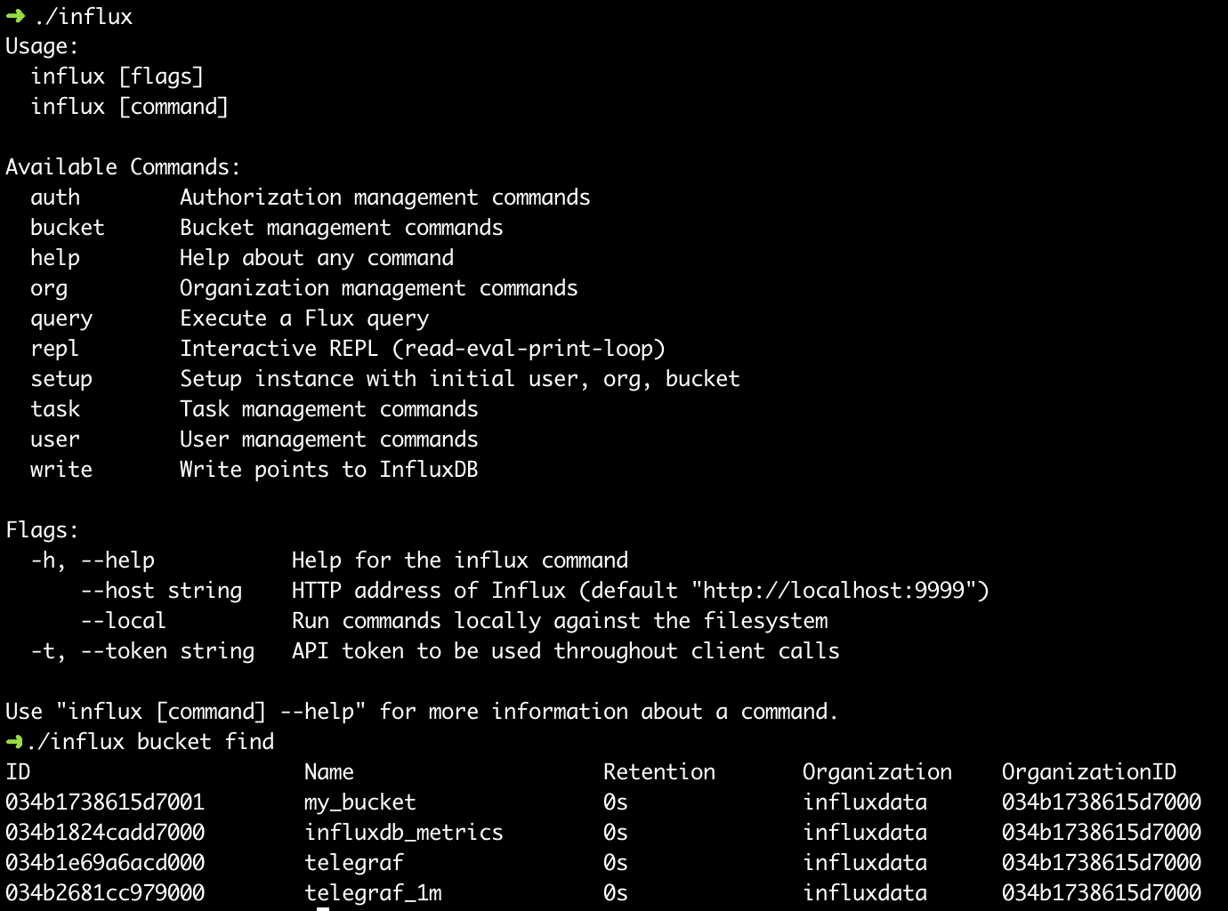Select the 'bucket' entry in Available Commands
This screenshot has width=1228, height=911.
click(x=68, y=228)
